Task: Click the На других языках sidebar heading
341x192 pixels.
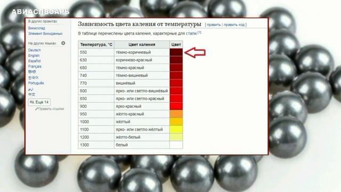Action: pos(42,43)
